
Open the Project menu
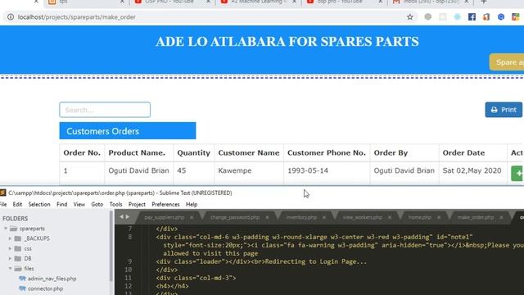click(137, 204)
